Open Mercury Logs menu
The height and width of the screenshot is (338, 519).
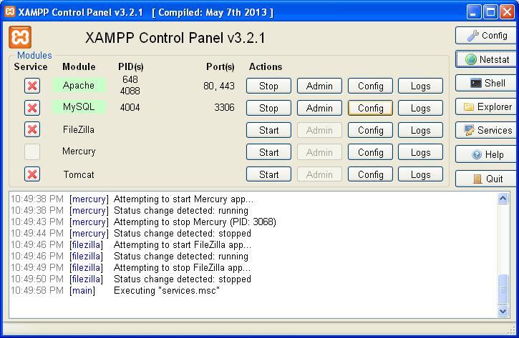tap(420, 152)
